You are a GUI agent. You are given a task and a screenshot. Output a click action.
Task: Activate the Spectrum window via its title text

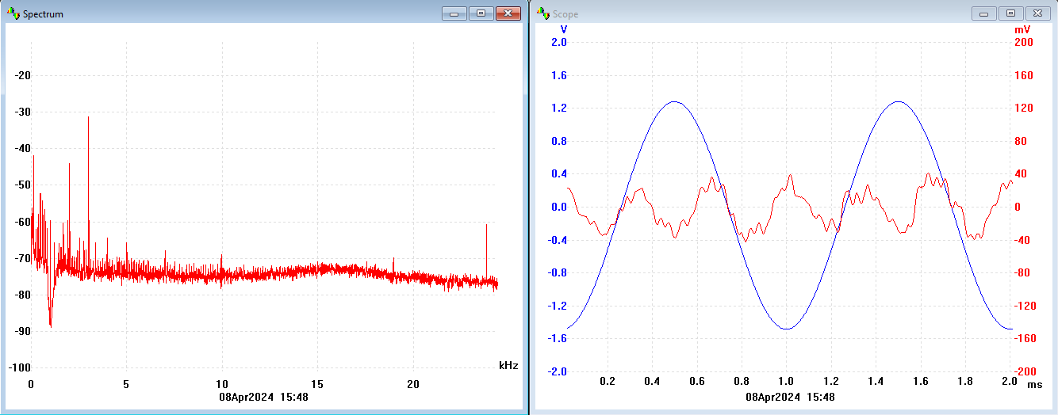click(43, 14)
